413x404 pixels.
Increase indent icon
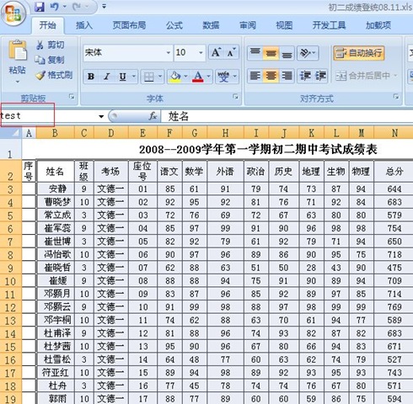(320, 76)
